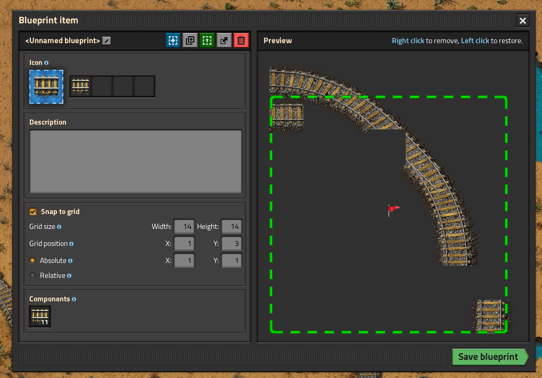Image resolution: width=542 pixels, height=378 pixels.
Task: Click the grid Height input field
Action: [232, 227]
